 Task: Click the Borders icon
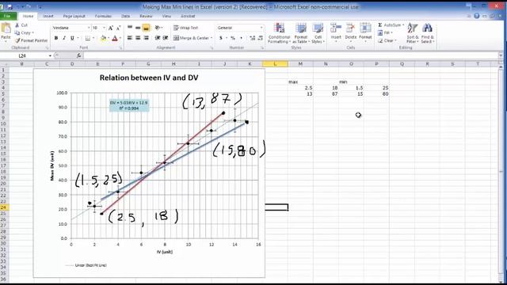[88, 38]
